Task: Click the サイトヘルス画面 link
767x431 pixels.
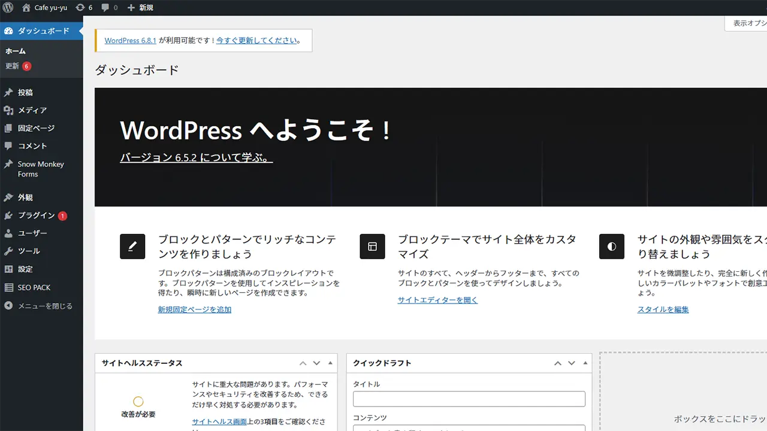Action: point(219,422)
